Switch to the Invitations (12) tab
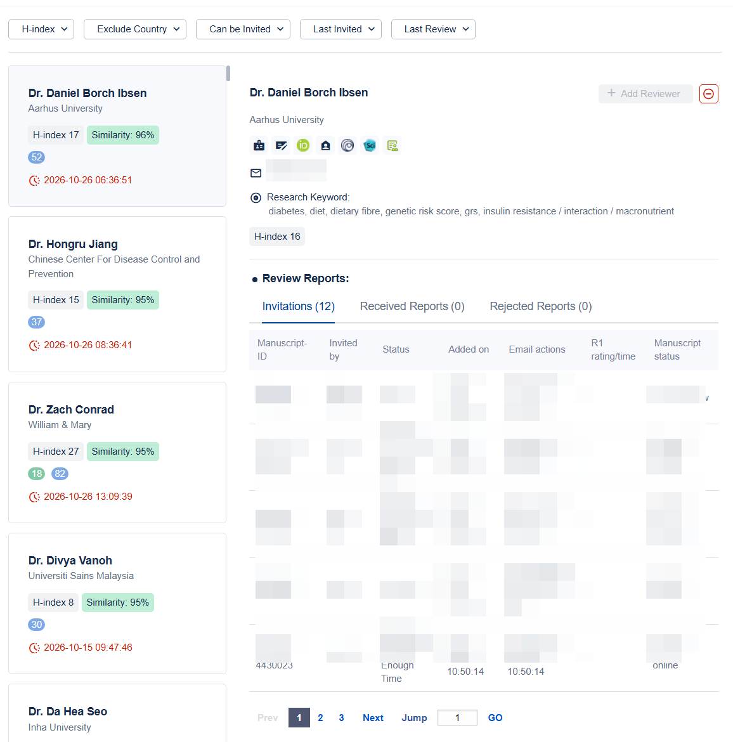 (x=299, y=307)
